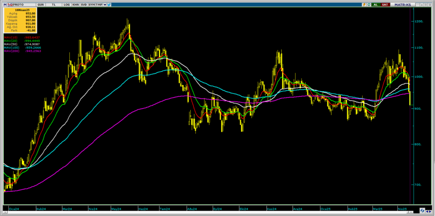The height and width of the screenshot is (216, 435).
Task: Open the TMP template menu
Action: click(x=99, y=4)
